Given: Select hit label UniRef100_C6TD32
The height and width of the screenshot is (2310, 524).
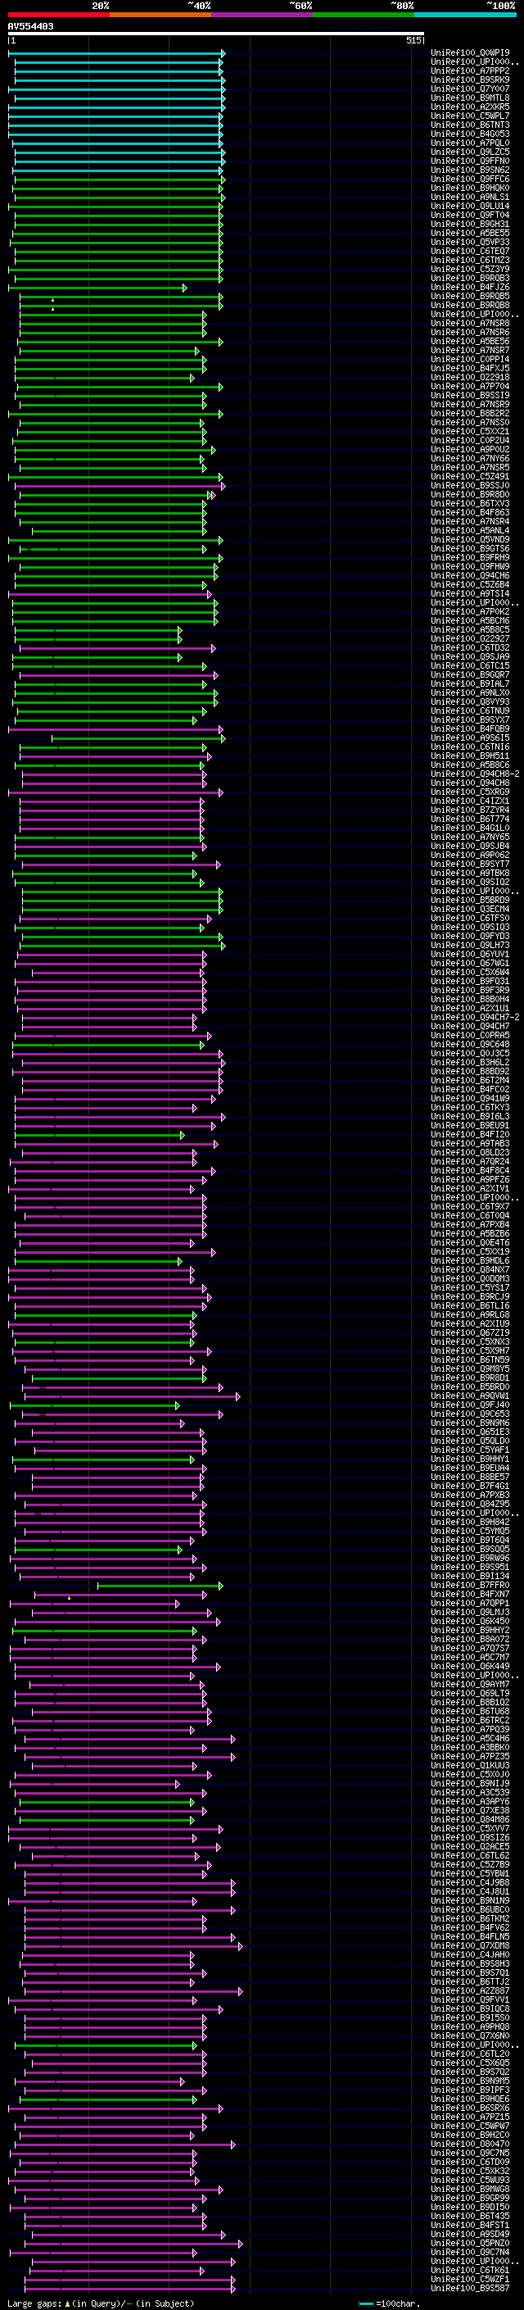Looking at the screenshot, I should (470, 647).
